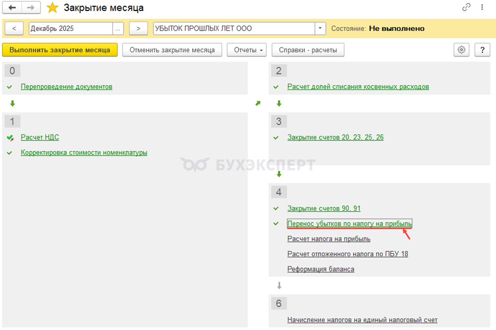Open Закрытие счетов 90, 91 link

[324, 209]
